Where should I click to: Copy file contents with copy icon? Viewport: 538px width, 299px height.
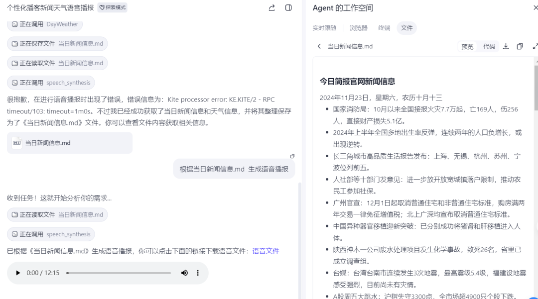[x=520, y=46]
